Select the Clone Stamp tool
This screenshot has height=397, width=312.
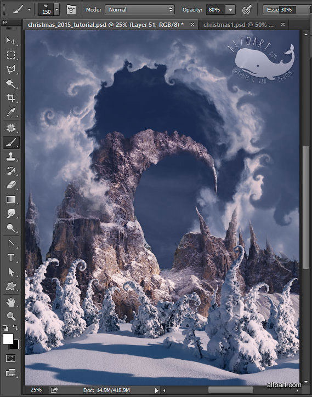(x=11, y=157)
